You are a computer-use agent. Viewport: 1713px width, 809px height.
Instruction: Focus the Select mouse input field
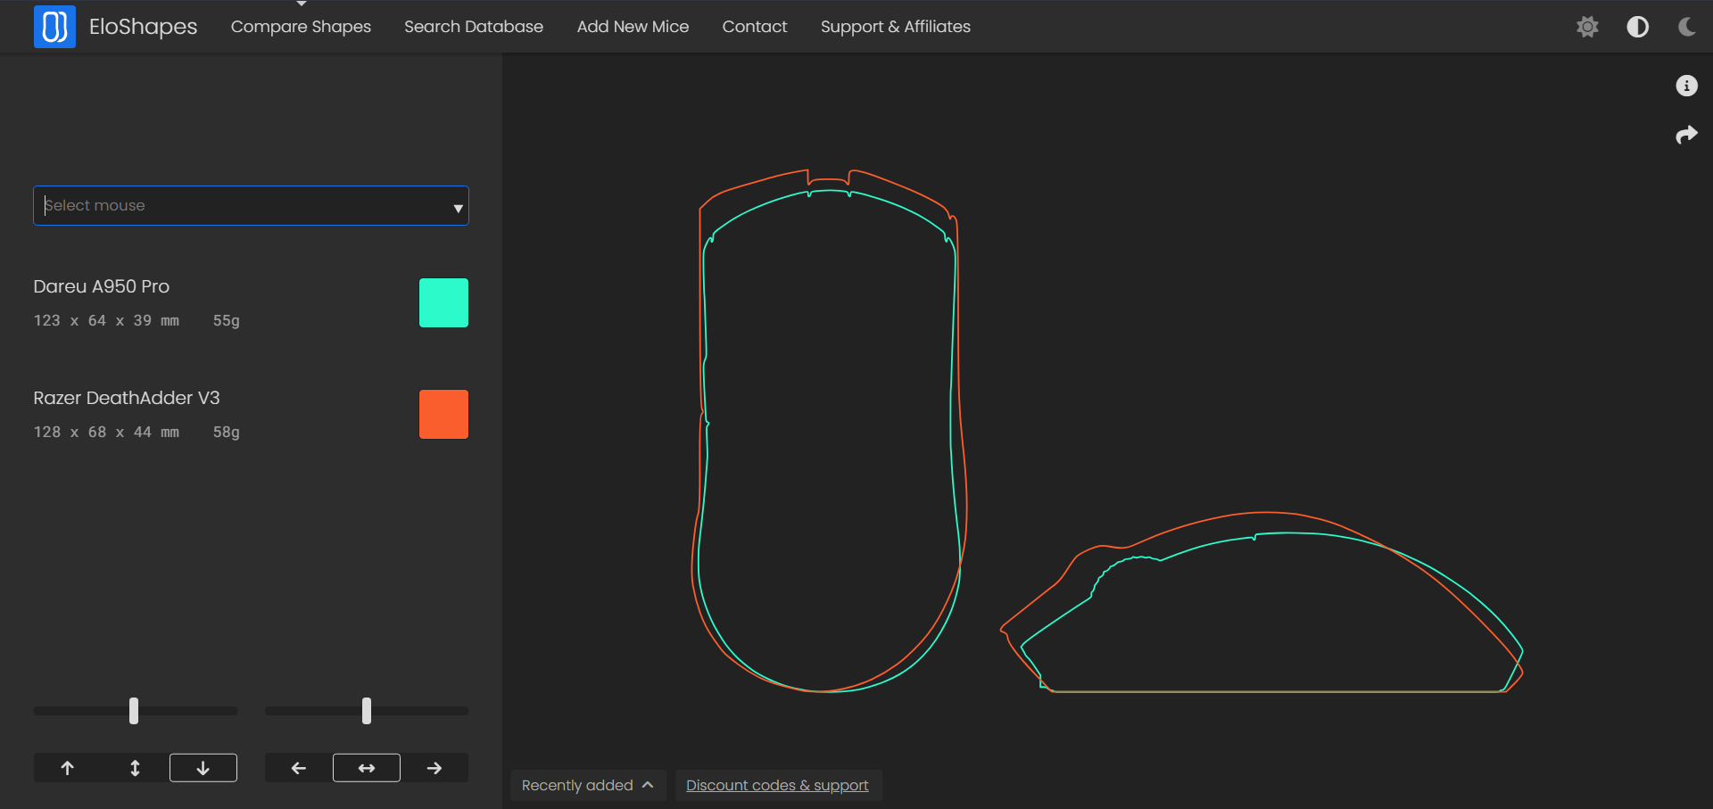(x=251, y=205)
